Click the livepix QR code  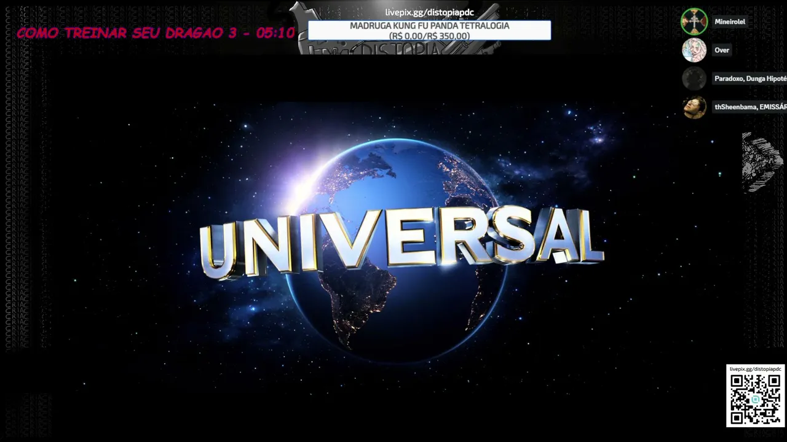point(755,399)
